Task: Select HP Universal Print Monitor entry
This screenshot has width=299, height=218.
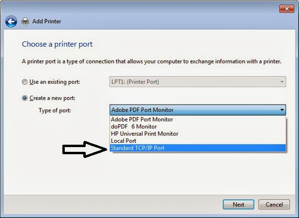Action: coord(145,134)
